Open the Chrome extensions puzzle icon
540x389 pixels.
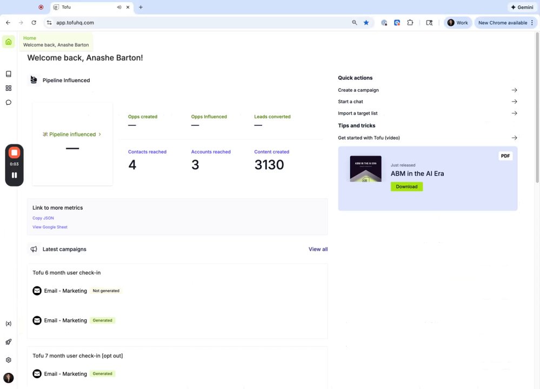point(410,23)
